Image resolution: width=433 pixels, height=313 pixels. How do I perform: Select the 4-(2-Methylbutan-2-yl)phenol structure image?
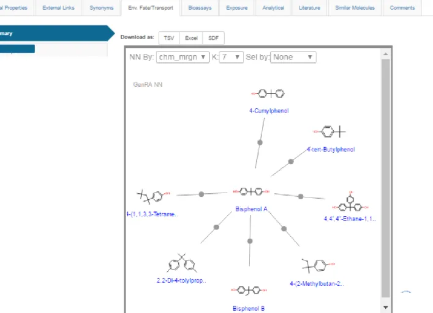click(x=318, y=265)
